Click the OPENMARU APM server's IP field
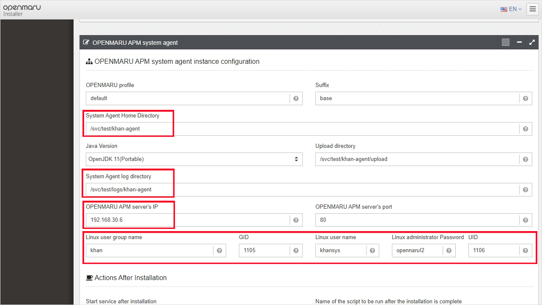 point(188,220)
